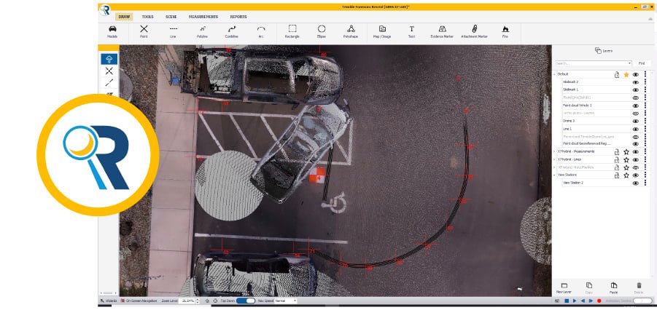Click the camera icon in animation bar
Screen dimensions: 657x310
(557, 301)
